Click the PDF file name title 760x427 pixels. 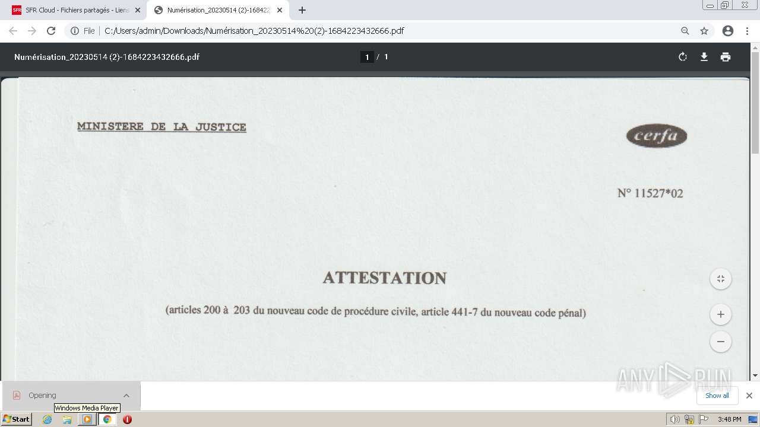[107, 57]
